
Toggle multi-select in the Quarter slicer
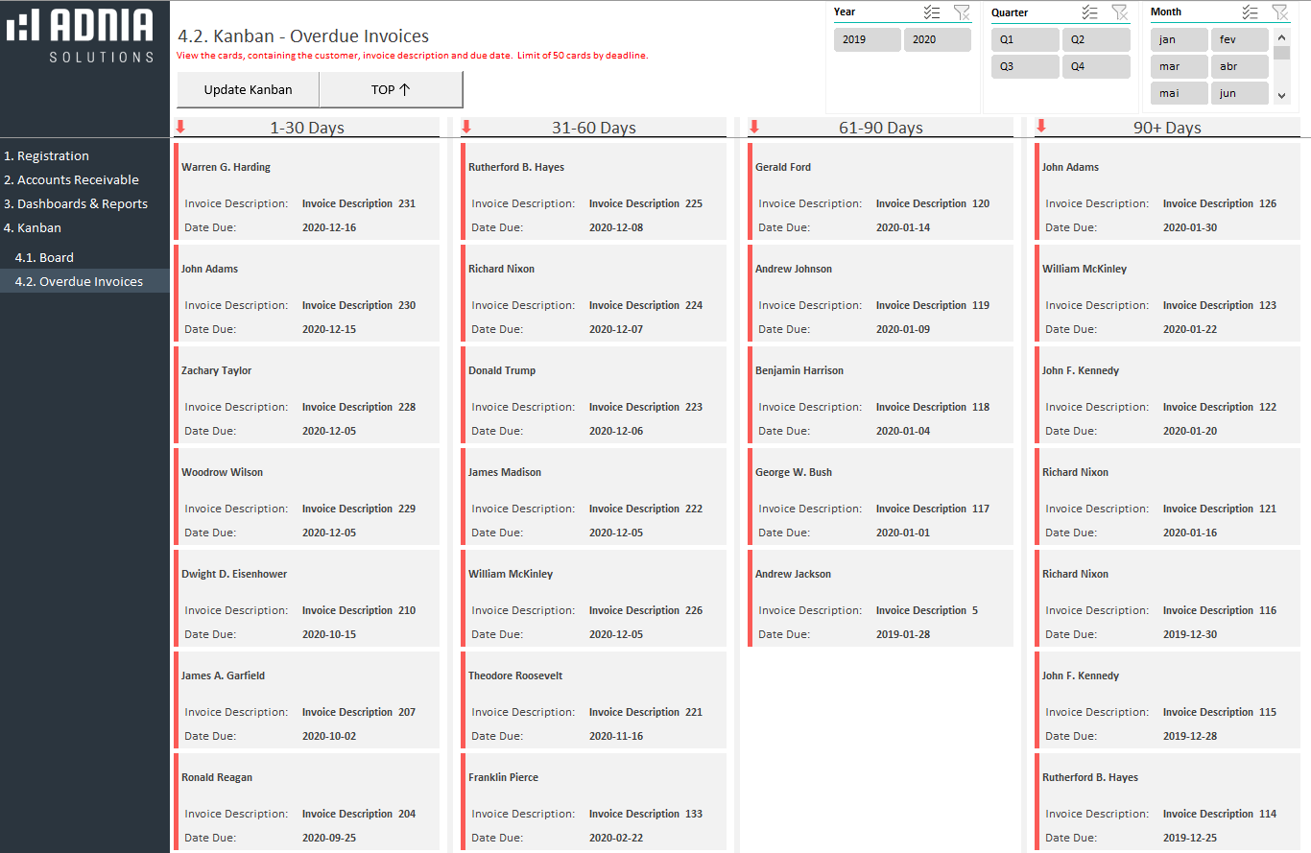click(x=1089, y=12)
